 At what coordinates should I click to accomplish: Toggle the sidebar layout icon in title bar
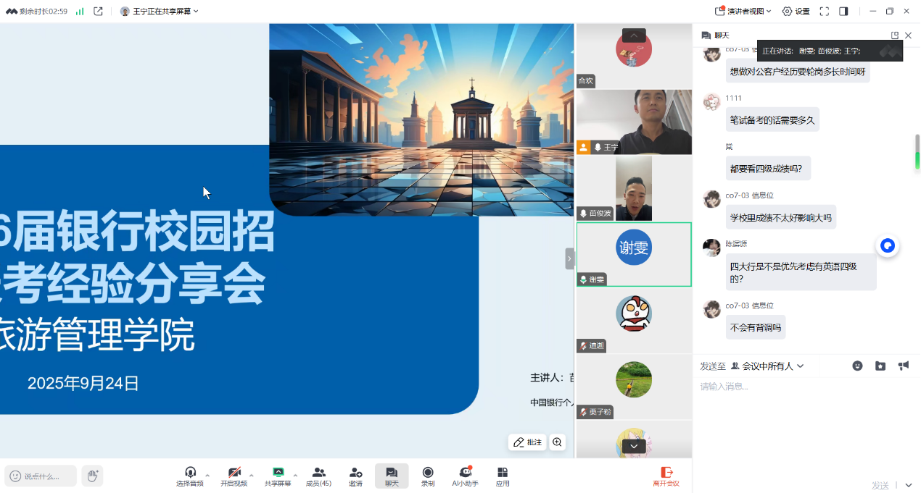pyautogui.click(x=843, y=11)
